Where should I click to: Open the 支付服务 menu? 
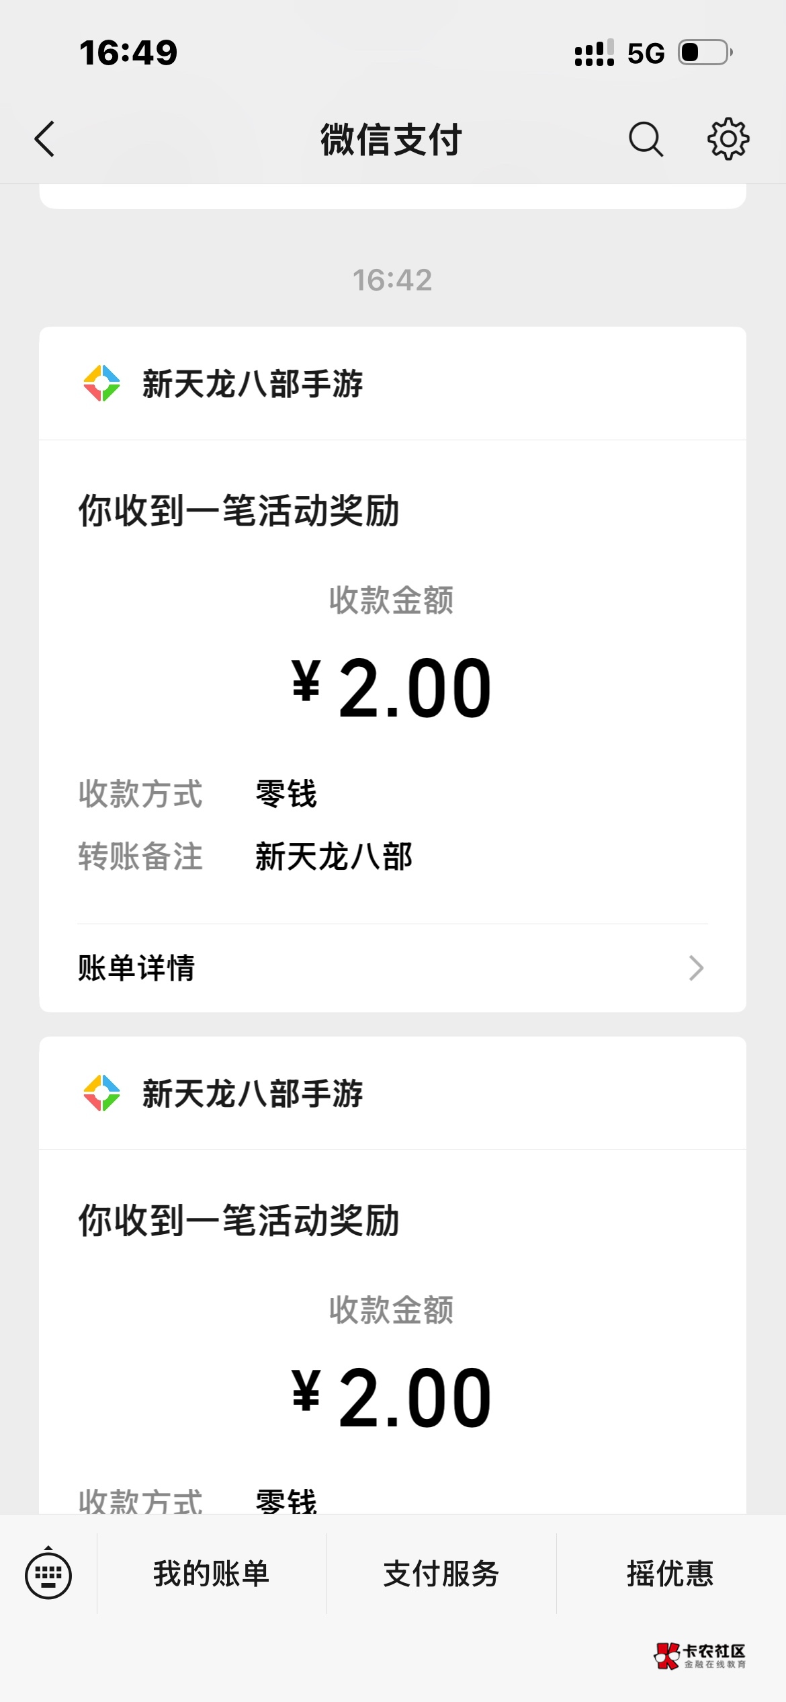(x=441, y=1574)
